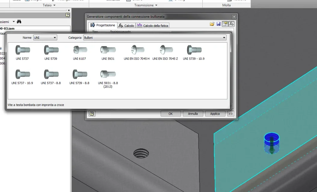The image size is (317, 192).
Task: Toggle the settings panel icon beside save
Action: click(x=225, y=24)
